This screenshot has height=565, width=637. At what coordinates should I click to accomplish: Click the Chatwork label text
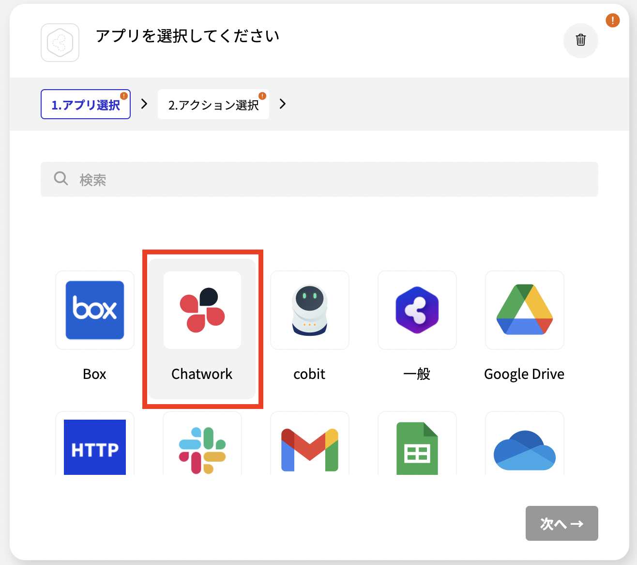pyautogui.click(x=202, y=374)
